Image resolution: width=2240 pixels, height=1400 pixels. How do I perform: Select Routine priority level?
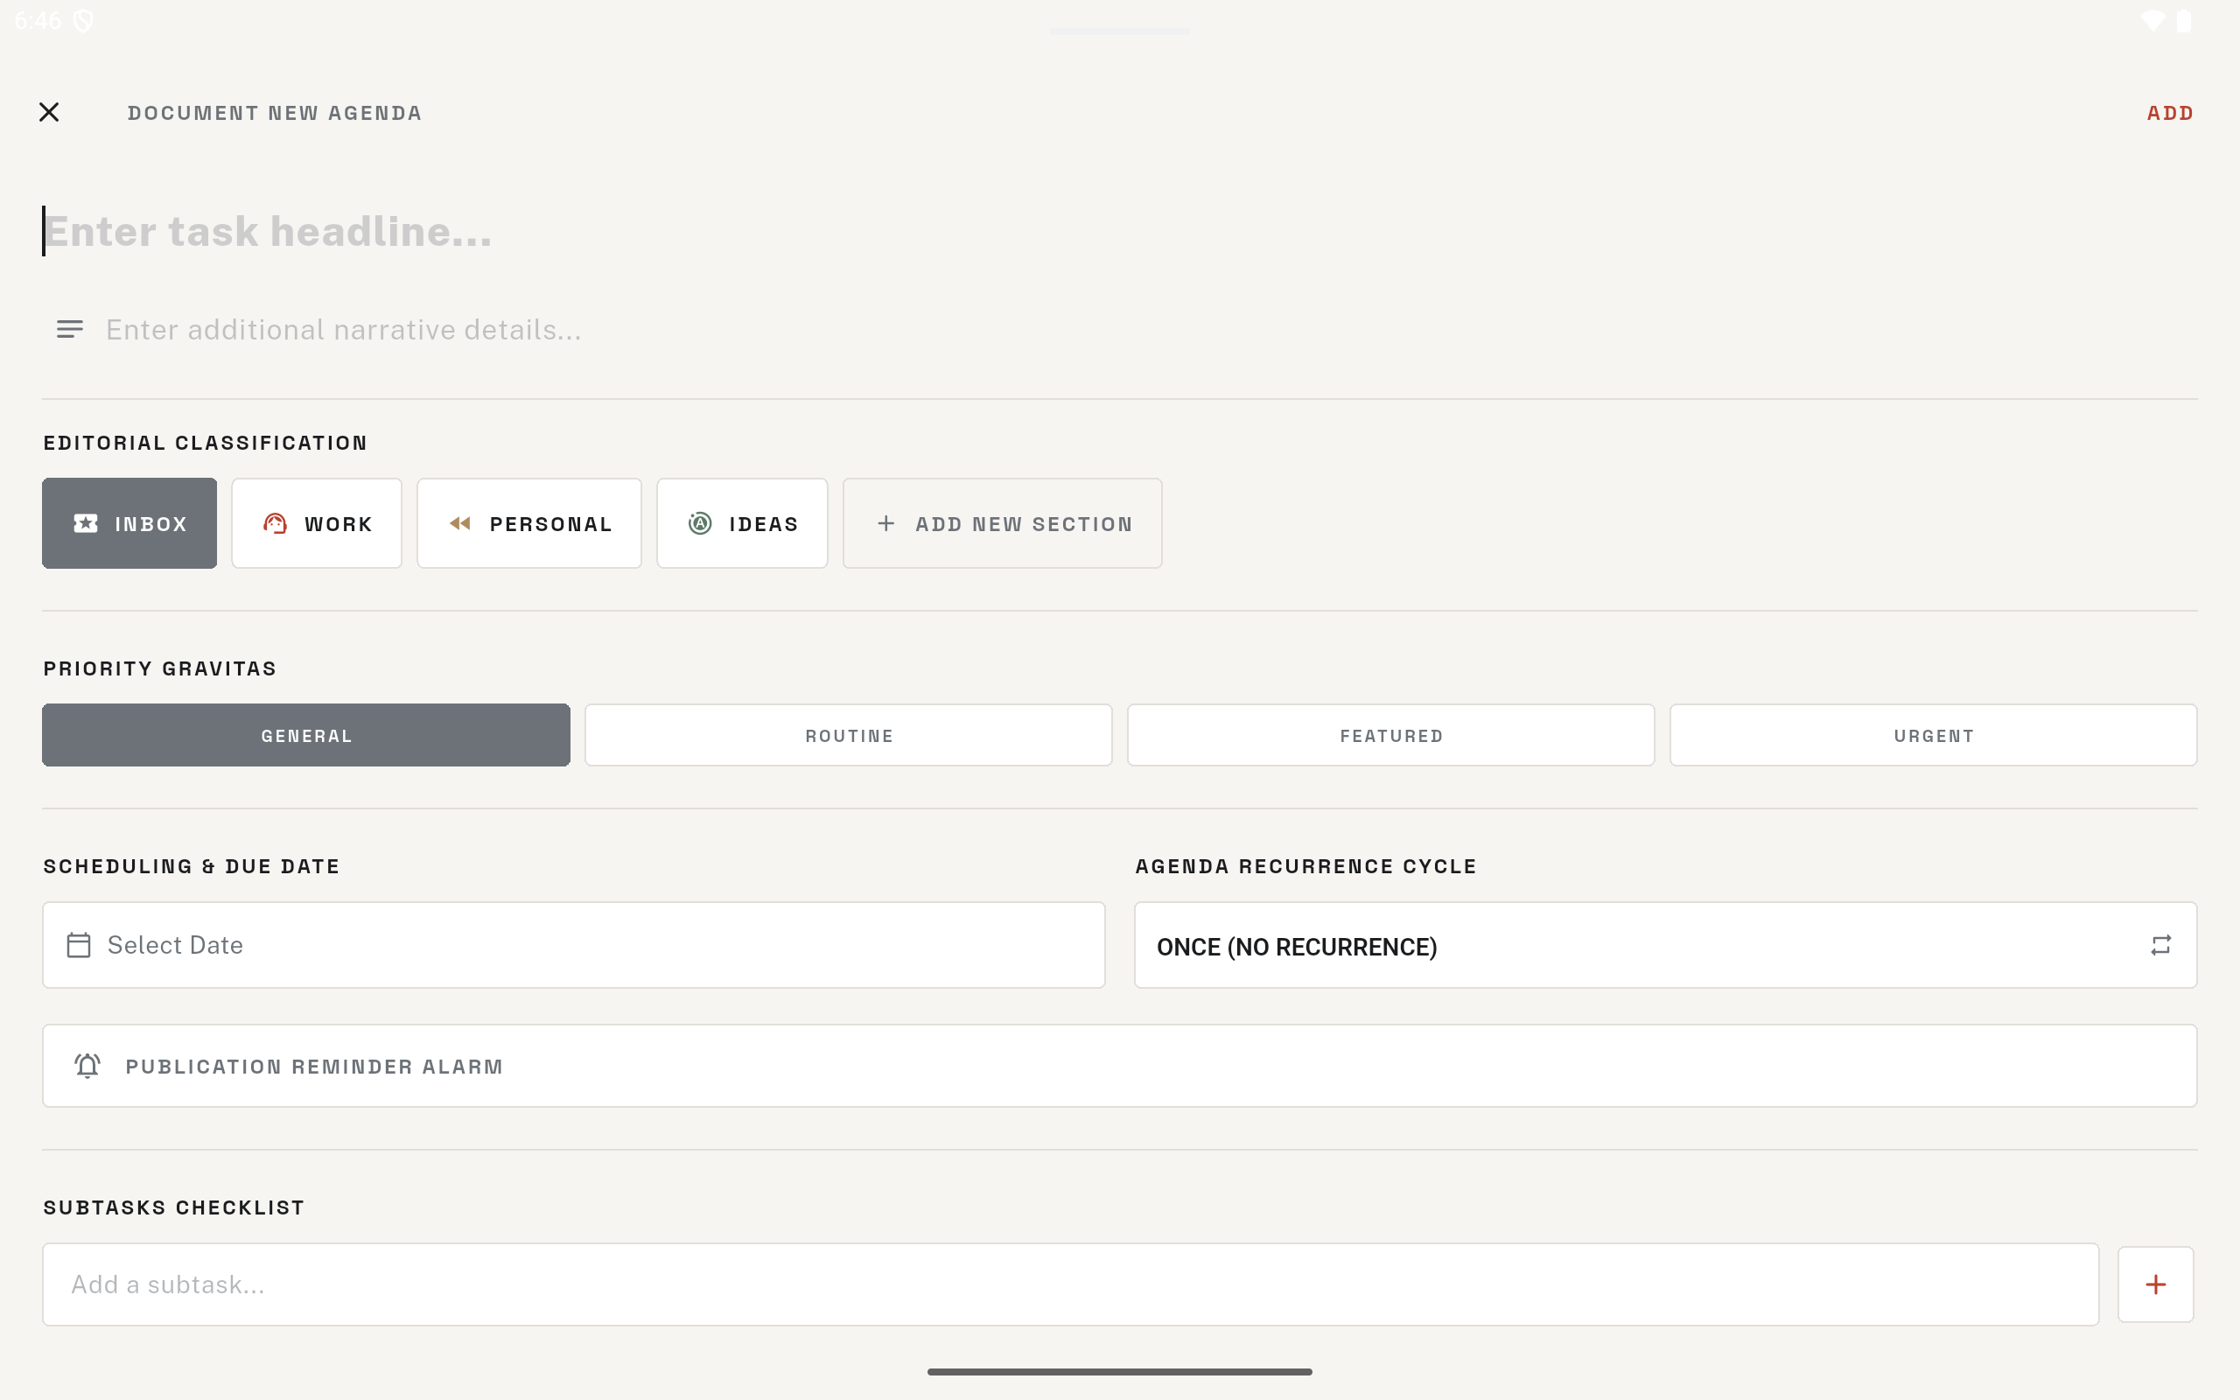(x=848, y=735)
